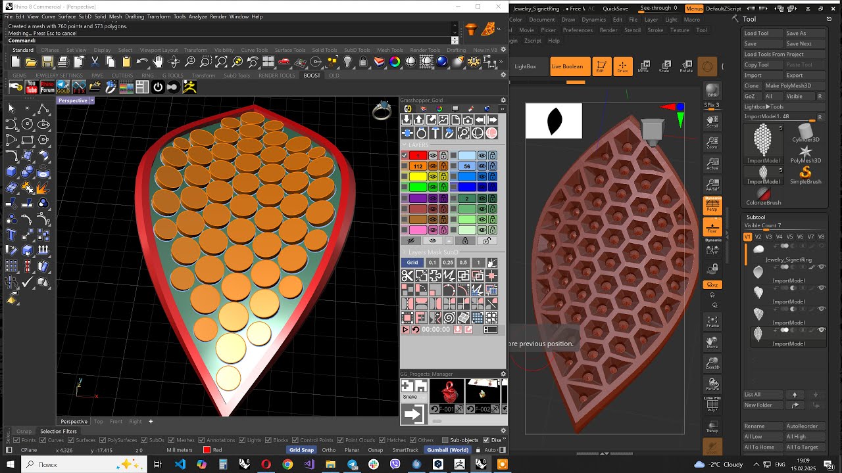Open GG_Progects_Manager panel gear options
The image size is (842, 473).
click(x=503, y=374)
